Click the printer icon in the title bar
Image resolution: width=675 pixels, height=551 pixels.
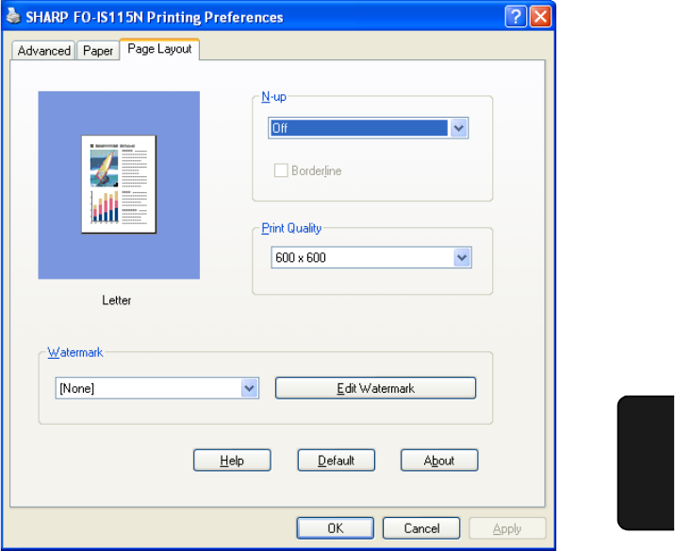coord(13,17)
